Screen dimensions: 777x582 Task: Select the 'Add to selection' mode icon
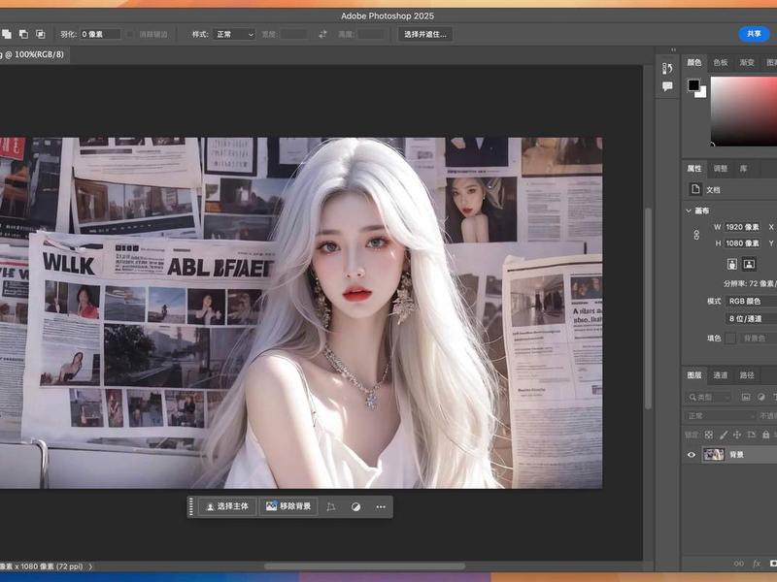point(6,34)
